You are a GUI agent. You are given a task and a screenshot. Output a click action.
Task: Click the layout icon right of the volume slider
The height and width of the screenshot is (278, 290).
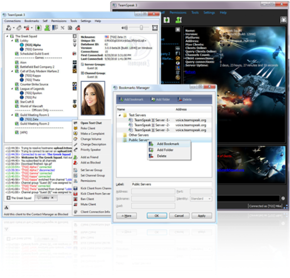tap(155, 28)
